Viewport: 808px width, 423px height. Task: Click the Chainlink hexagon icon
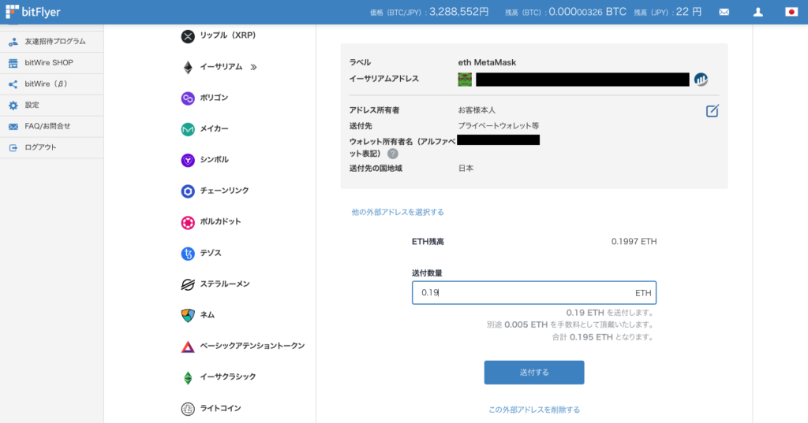tap(188, 191)
